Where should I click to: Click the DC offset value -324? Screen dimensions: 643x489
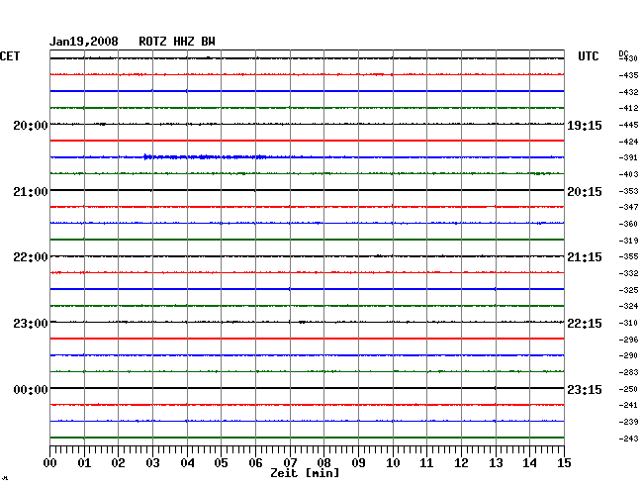point(628,307)
